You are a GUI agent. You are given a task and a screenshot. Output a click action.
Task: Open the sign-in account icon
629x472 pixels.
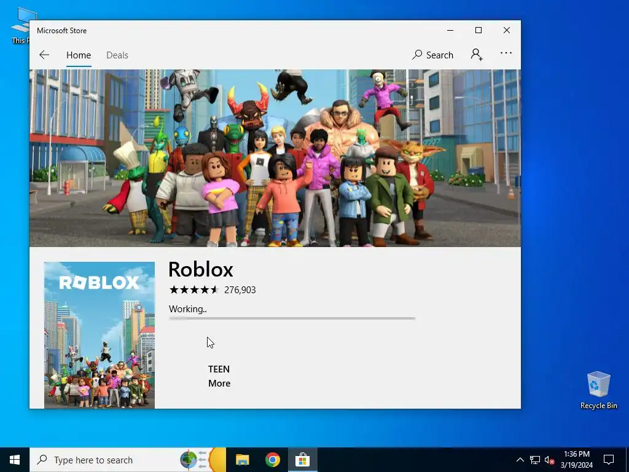pyautogui.click(x=477, y=54)
